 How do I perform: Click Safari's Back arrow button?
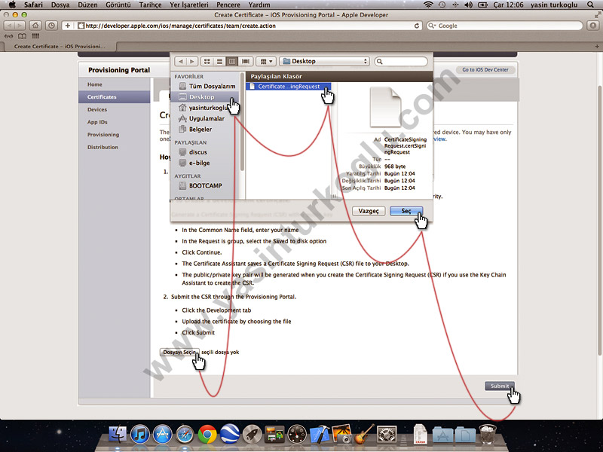(9, 26)
